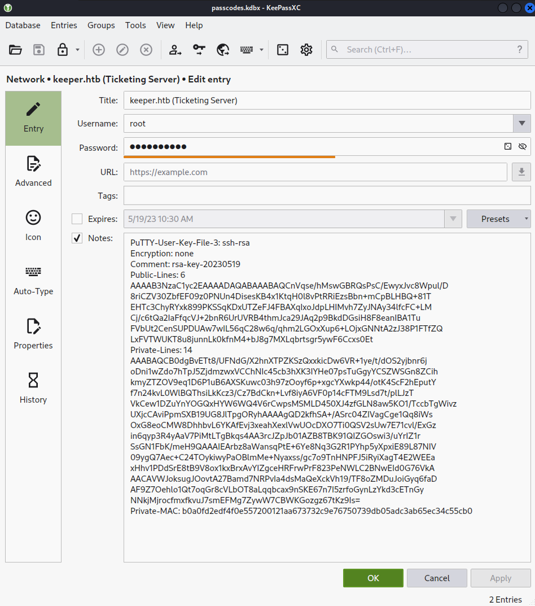535x606 pixels.
Task: Open settings gear icon
Action: tap(306, 50)
